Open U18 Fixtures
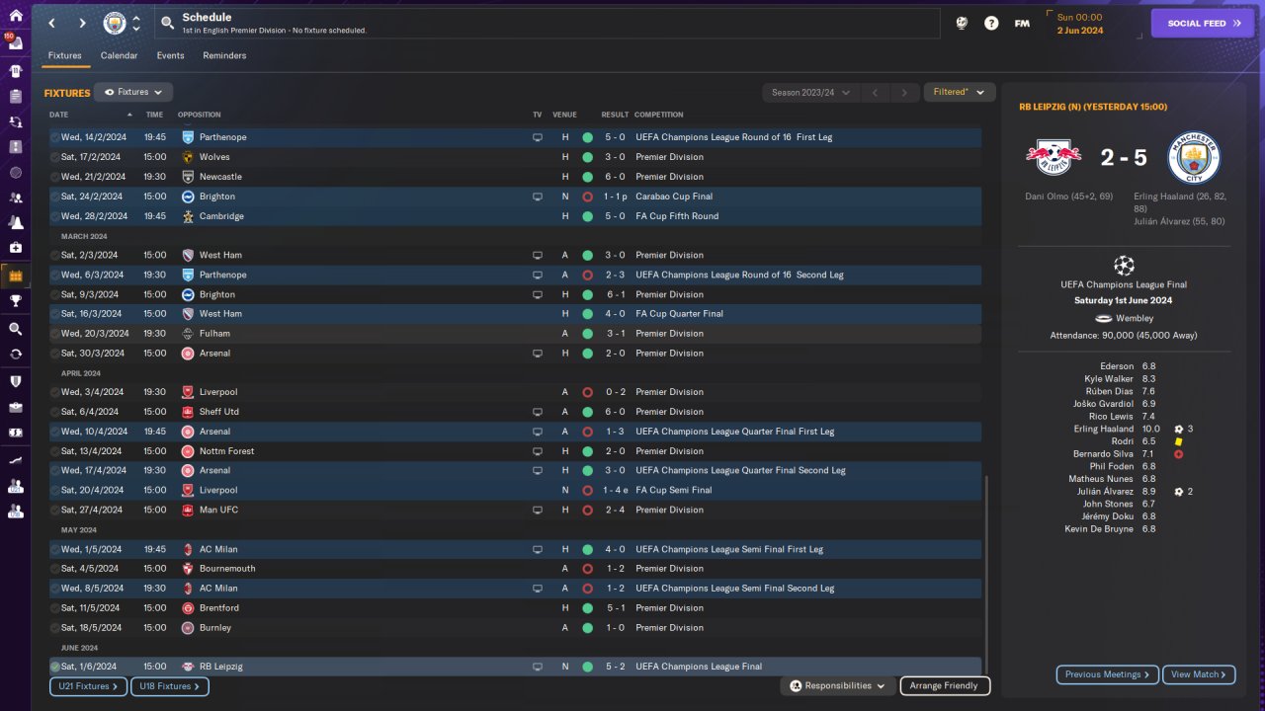The height and width of the screenshot is (711, 1265). tap(169, 686)
